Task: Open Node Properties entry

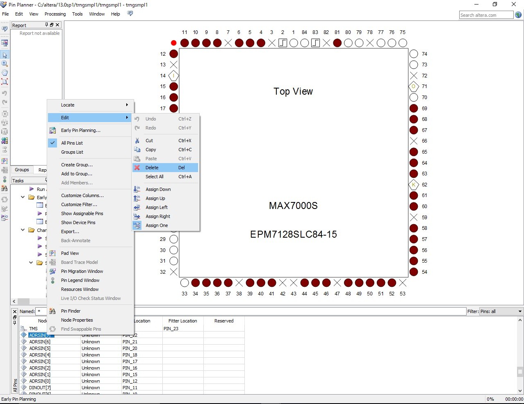Action: (91, 320)
